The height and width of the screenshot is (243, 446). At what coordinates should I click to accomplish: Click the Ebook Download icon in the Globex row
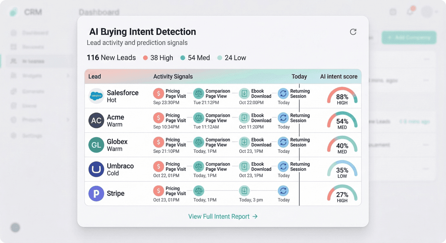coord(244,142)
